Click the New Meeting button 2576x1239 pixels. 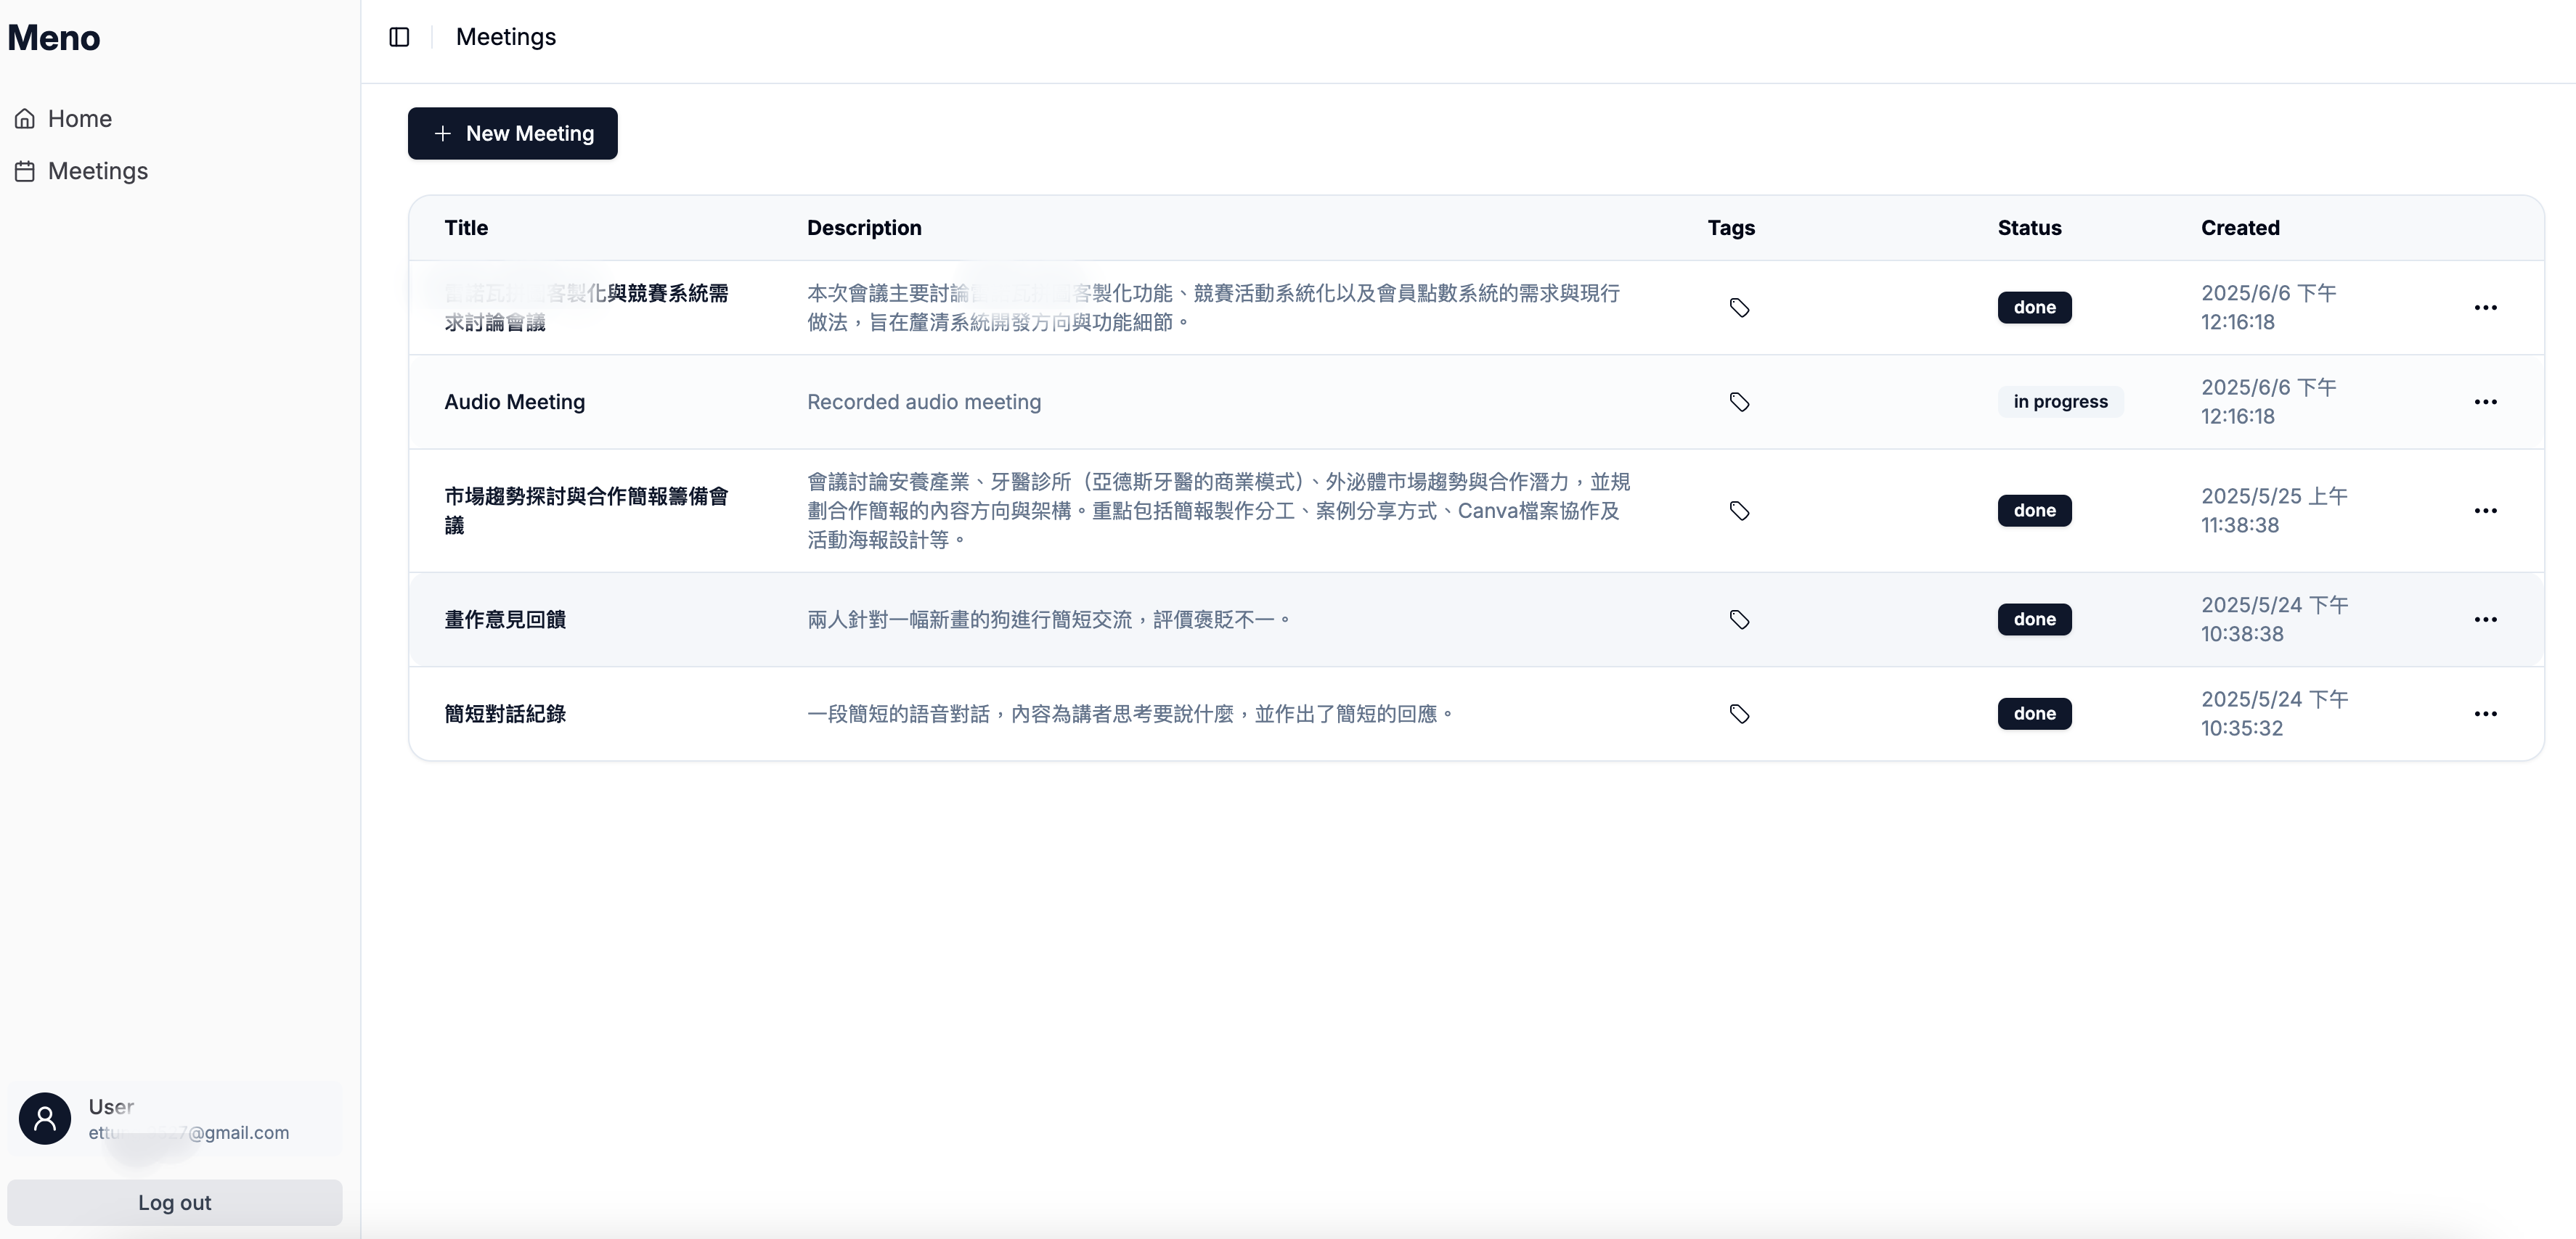pos(512,134)
